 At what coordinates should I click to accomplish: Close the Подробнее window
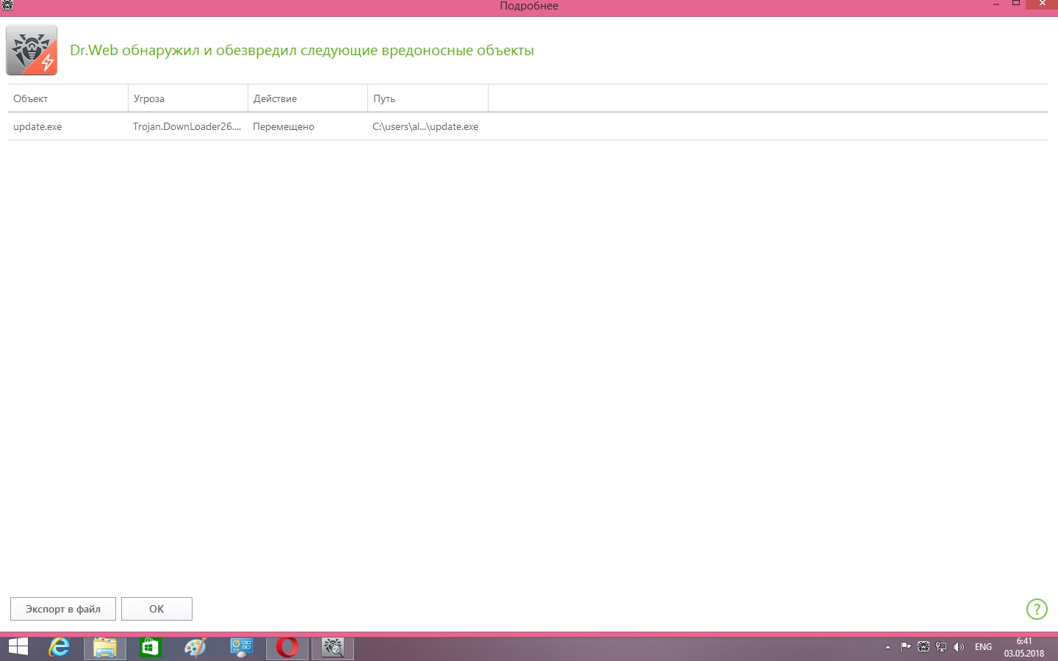tap(1042, 4)
